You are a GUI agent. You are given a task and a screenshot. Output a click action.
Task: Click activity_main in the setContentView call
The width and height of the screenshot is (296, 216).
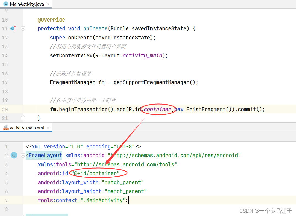(x=142, y=55)
